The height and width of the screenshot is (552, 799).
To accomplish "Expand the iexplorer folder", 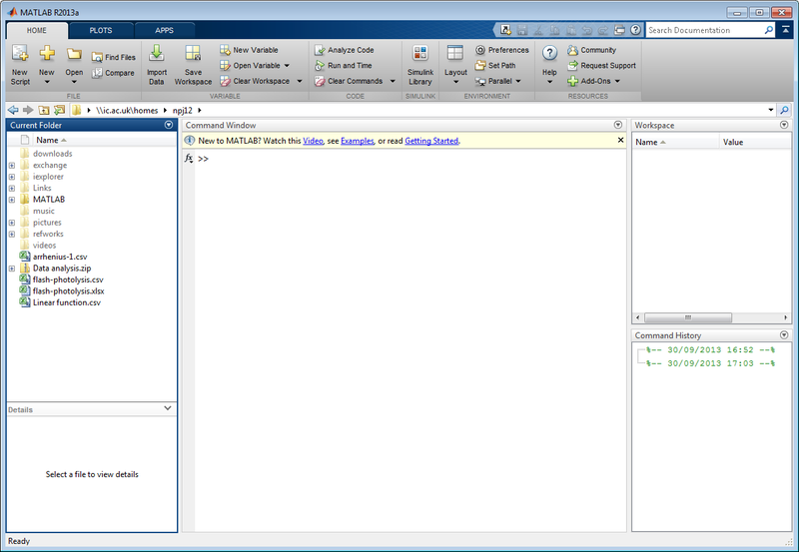I will point(12,177).
